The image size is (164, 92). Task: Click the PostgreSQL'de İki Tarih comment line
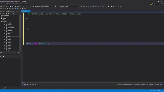click(54, 14)
